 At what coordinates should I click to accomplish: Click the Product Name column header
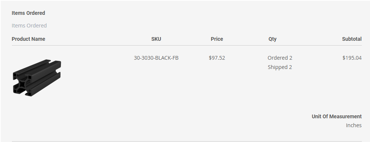[x=28, y=39]
